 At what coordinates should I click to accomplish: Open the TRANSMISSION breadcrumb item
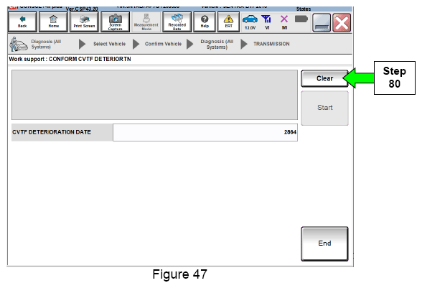[x=271, y=44]
